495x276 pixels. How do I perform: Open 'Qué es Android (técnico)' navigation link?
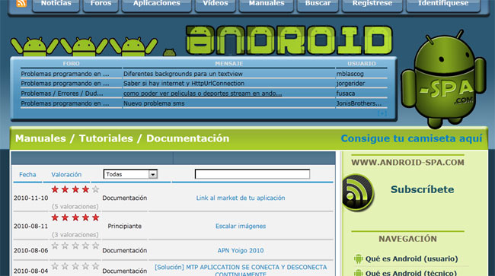pyautogui.click(x=411, y=273)
